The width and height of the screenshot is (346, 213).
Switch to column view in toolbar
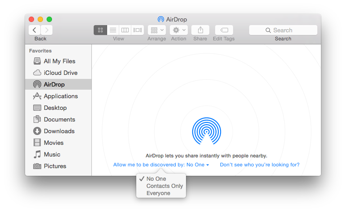(x=125, y=30)
